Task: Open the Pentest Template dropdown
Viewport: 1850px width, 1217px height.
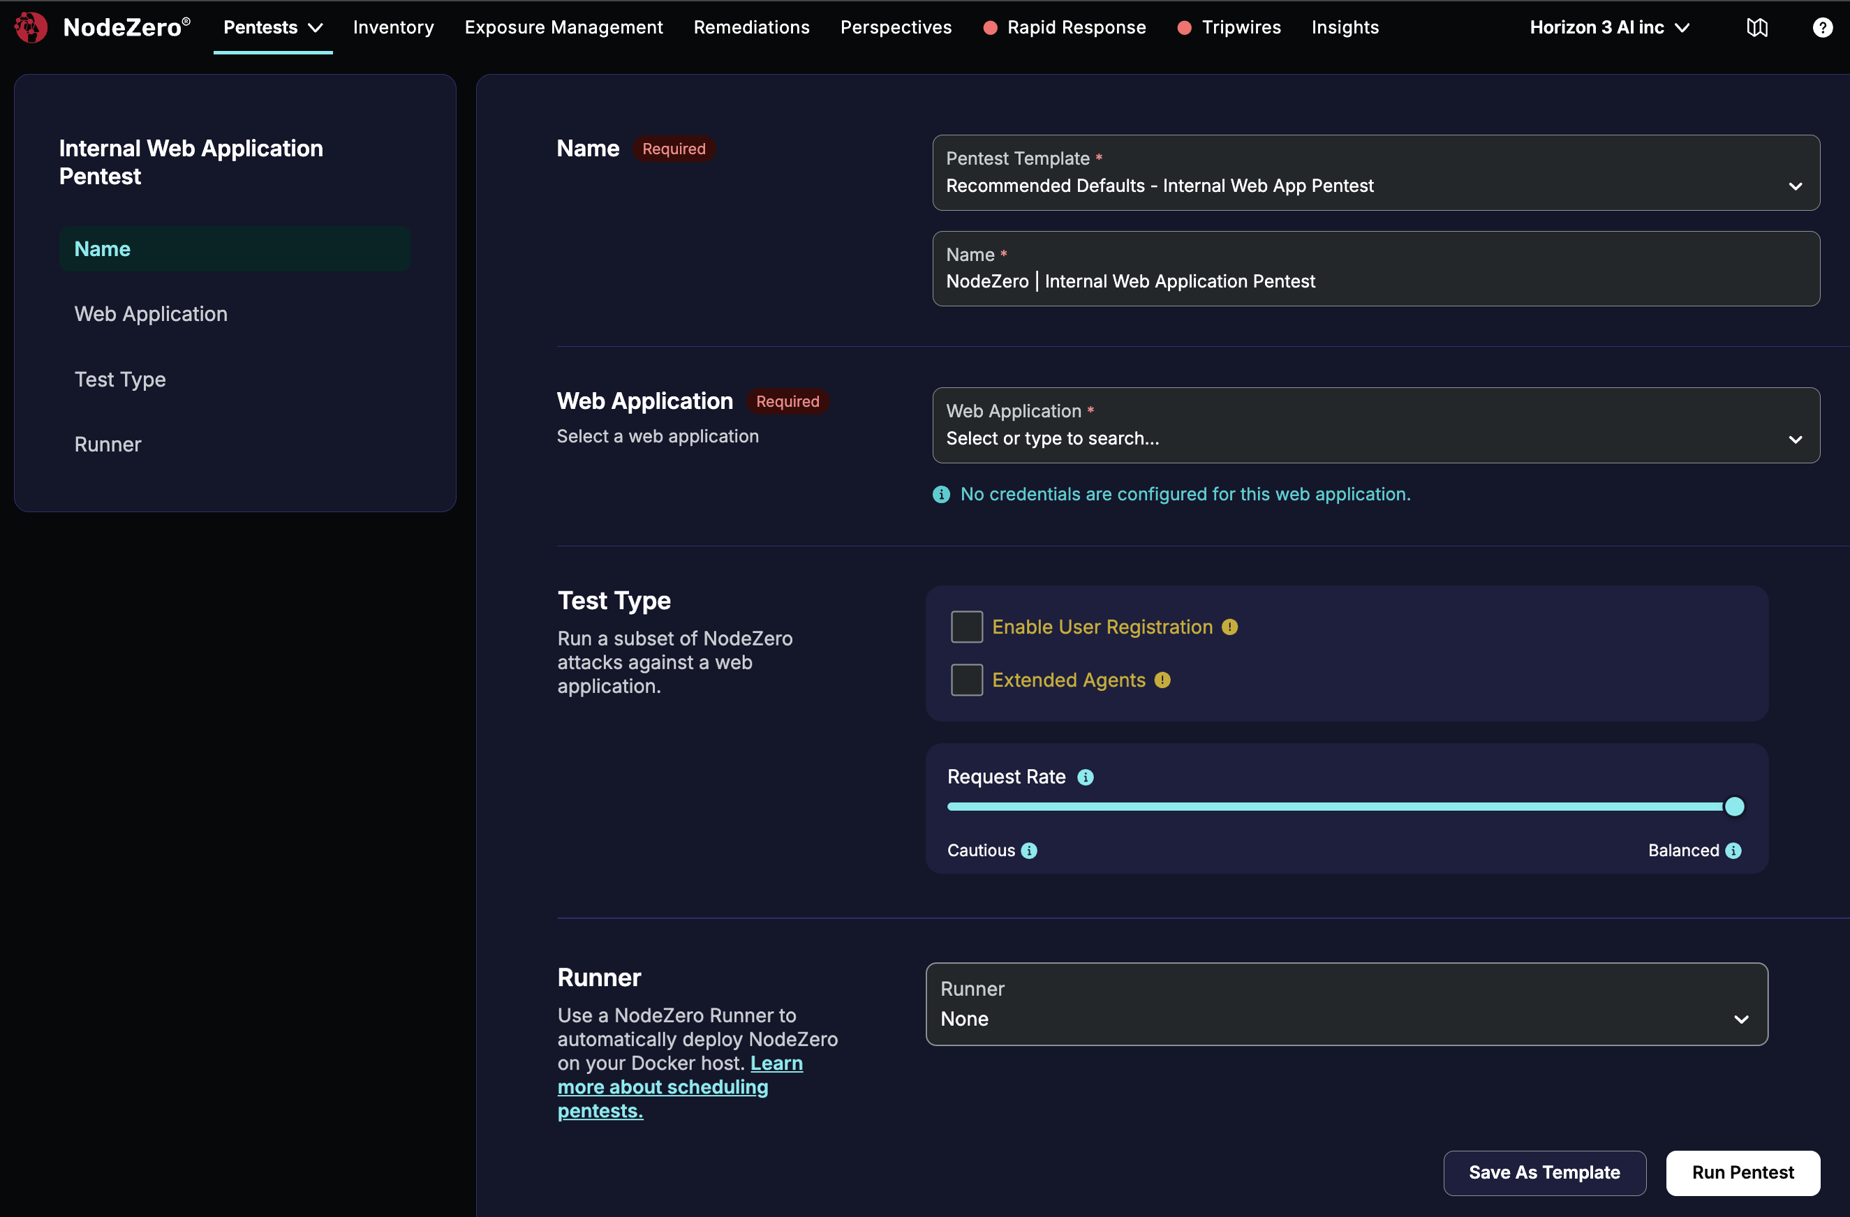Action: coord(1375,172)
